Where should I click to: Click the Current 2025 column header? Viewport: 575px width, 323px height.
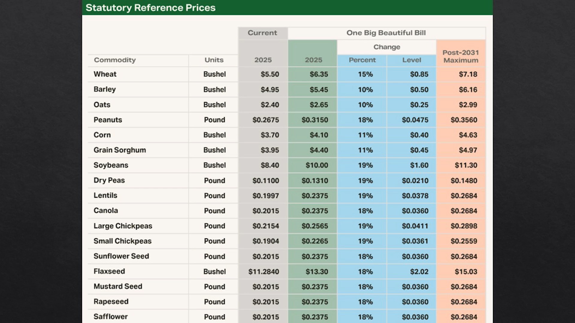coord(263,60)
